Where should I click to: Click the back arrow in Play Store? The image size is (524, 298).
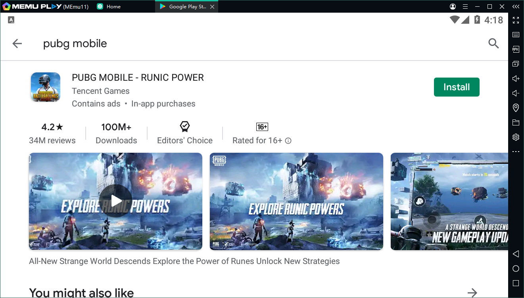(x=17, y=44)
